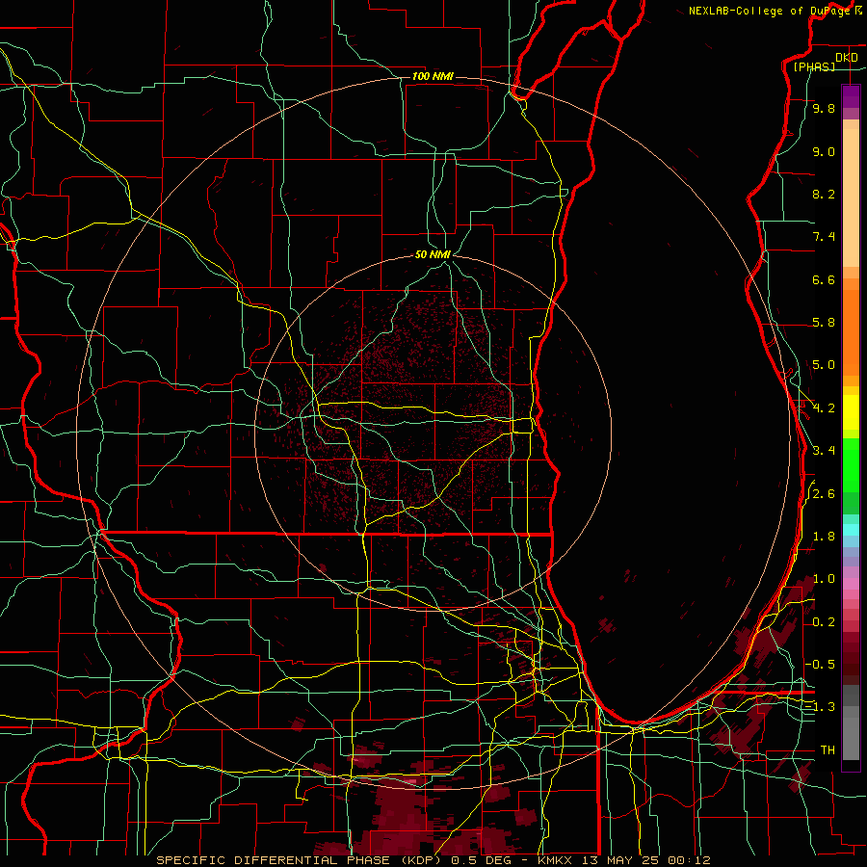This screenshot has width=867, height=867.
Task: Click the NEXLAB-College of DuPage credit text
Action: (769, 11)
